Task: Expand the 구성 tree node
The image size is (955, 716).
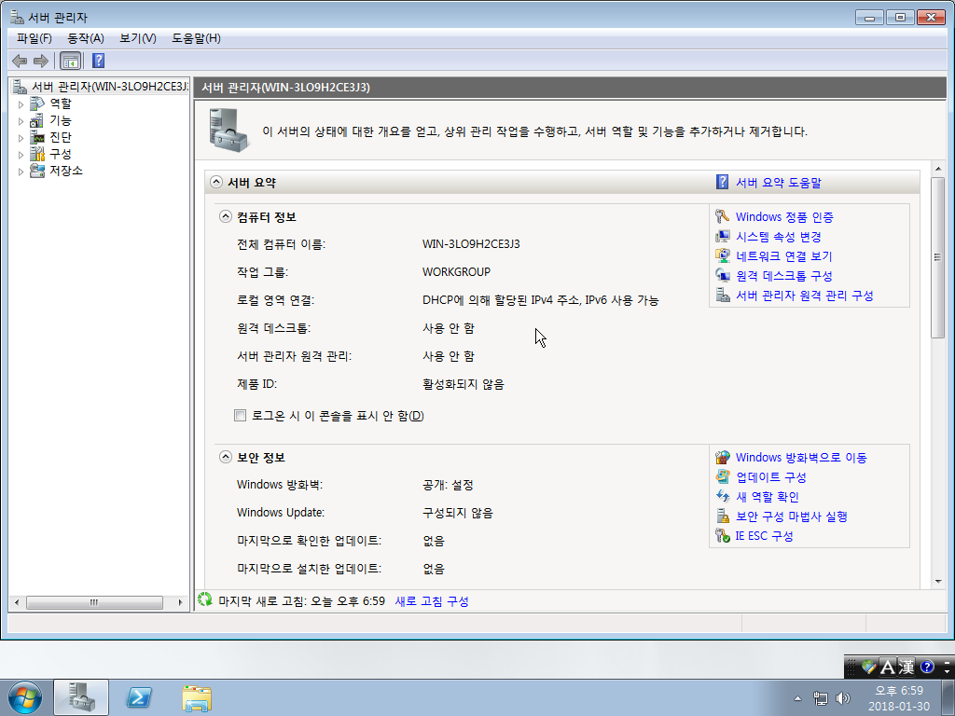Action: point(21,155)
